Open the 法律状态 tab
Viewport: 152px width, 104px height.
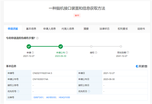pos(104,29)
